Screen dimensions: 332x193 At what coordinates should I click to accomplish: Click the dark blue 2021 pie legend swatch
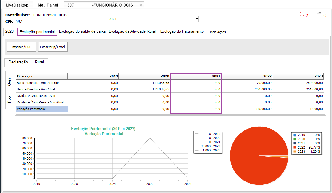pyautogui.click(x=295, y=143)
